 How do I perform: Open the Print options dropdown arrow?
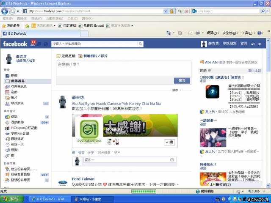click(202, 33)
